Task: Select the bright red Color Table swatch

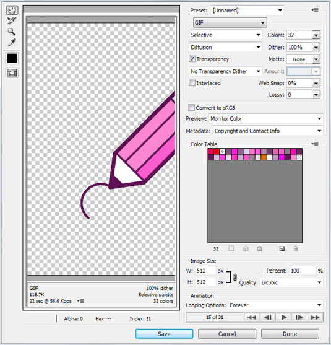Action: [x=217, y=151]
